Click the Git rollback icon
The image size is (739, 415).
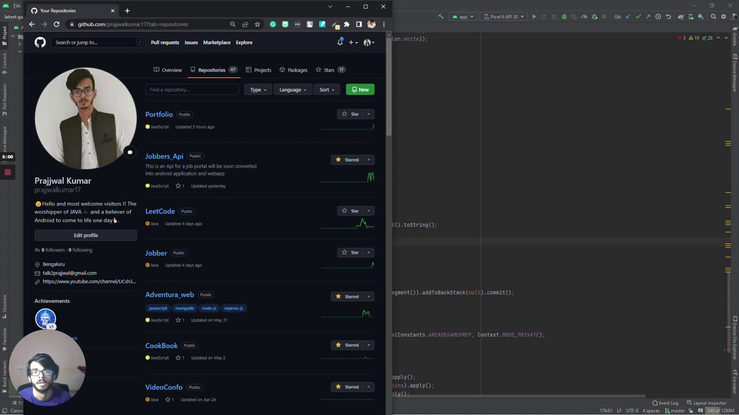669,17
